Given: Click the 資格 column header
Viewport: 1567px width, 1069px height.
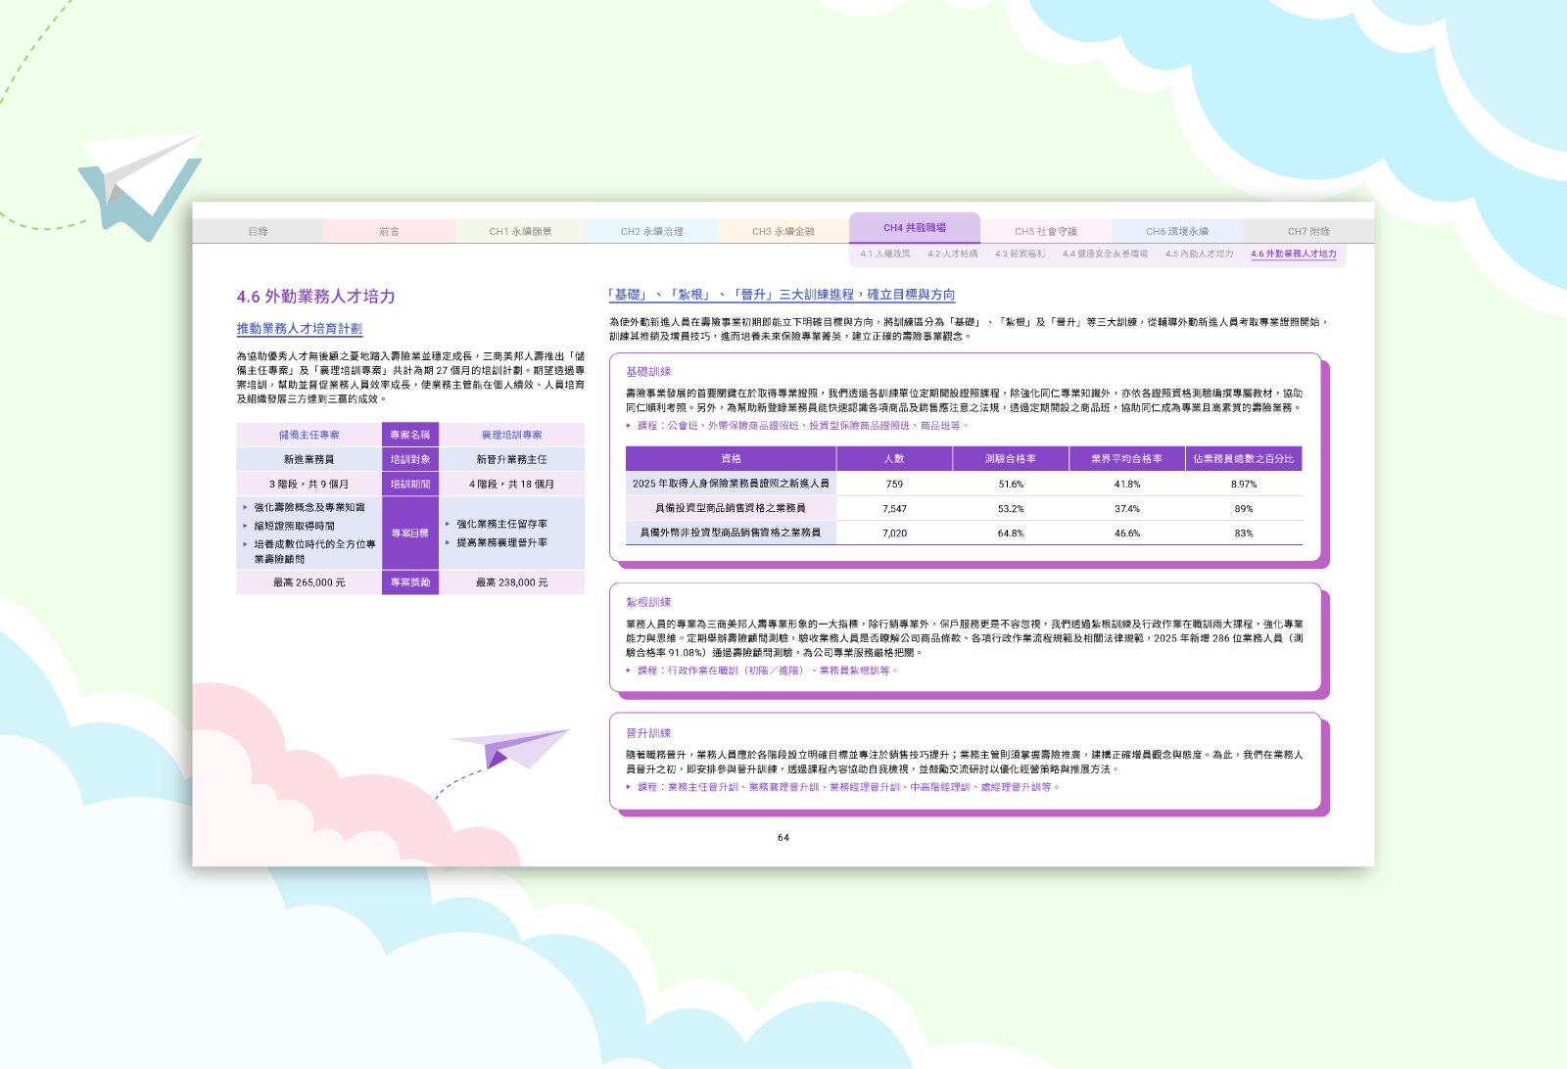Looking at the screenshot, I should [x=731, y=458].
